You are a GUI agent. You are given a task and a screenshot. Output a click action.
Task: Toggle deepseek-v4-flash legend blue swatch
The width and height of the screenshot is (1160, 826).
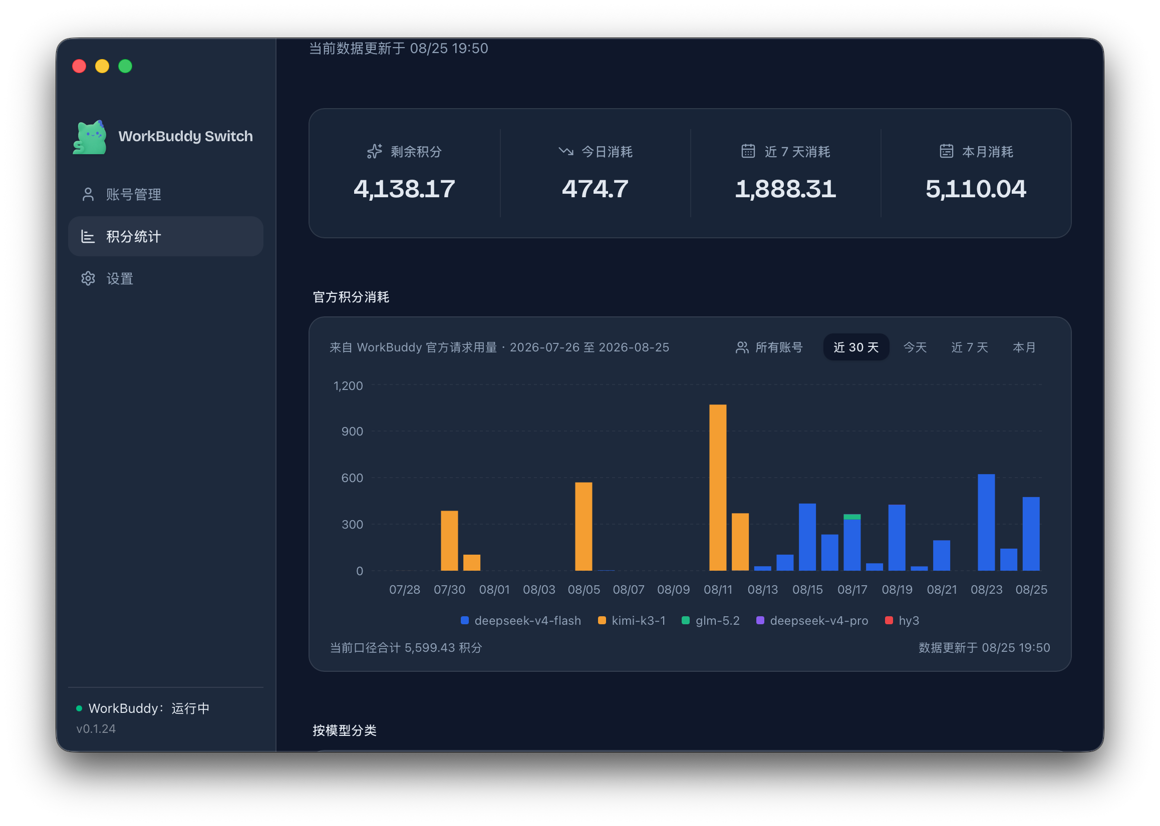click(465, 621)
